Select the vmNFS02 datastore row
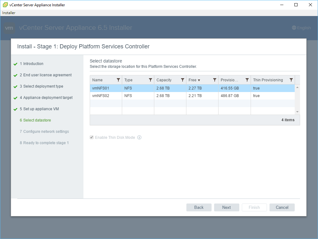Screen dimensions: 318x239 [x=101, y=96]
